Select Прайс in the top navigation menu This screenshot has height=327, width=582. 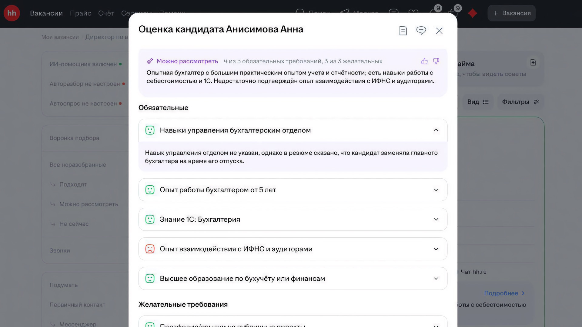[80, 13]
